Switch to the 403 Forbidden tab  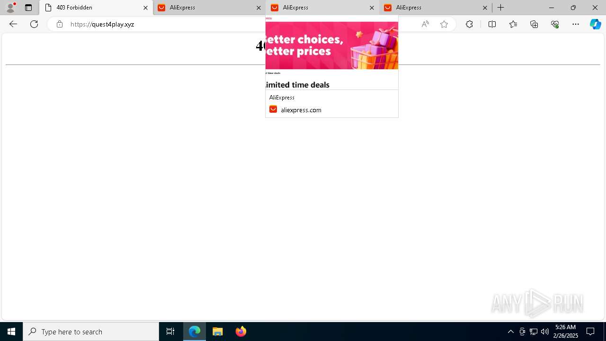click(96, 8)
